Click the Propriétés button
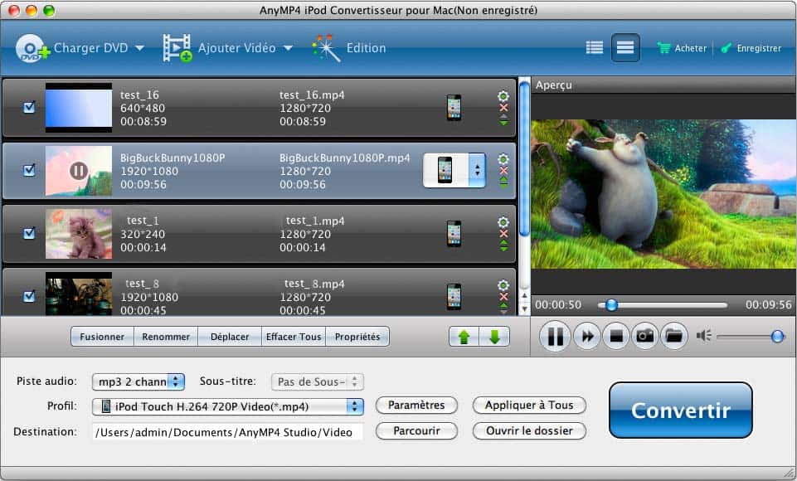Screen dimensions: 797x481 pyautogui.click(x=357, y=337)
